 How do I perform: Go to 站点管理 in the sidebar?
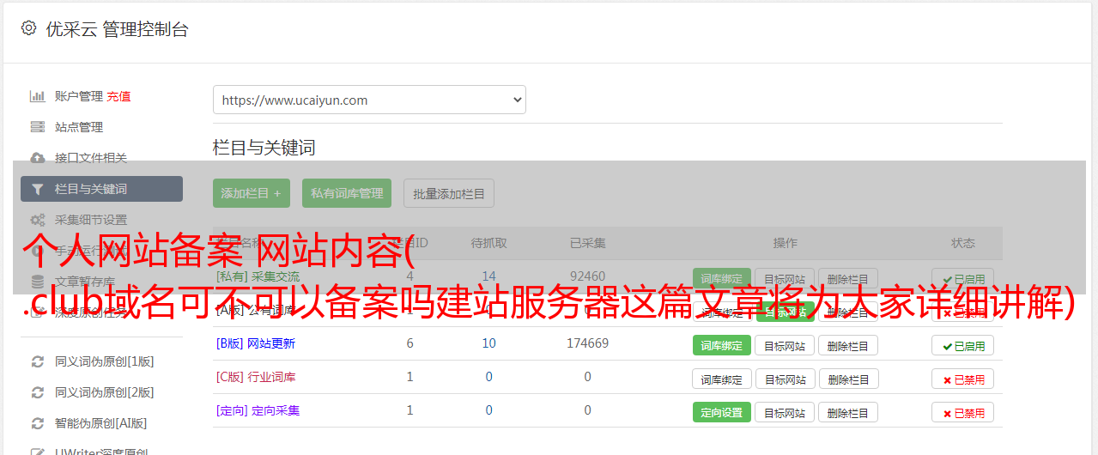click(x=79, y=127)
